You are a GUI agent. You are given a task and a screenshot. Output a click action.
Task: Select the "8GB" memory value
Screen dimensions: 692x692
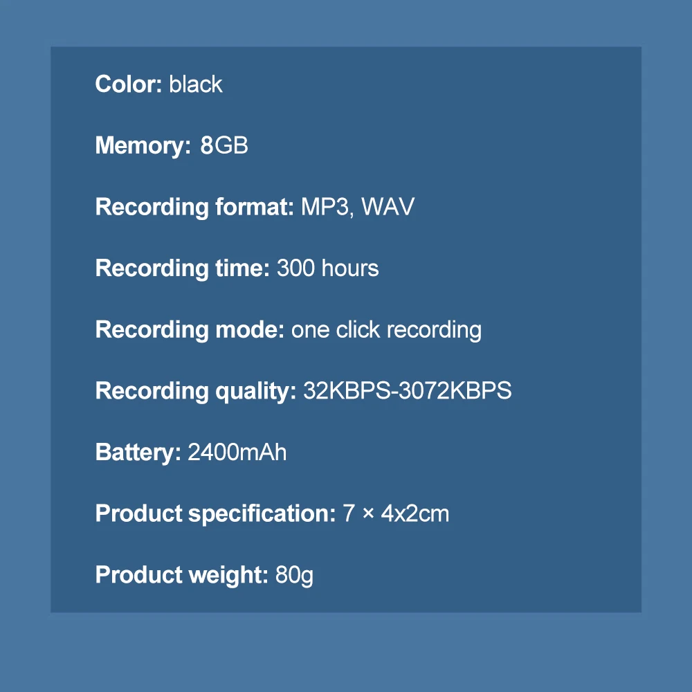tap(224, 146)
